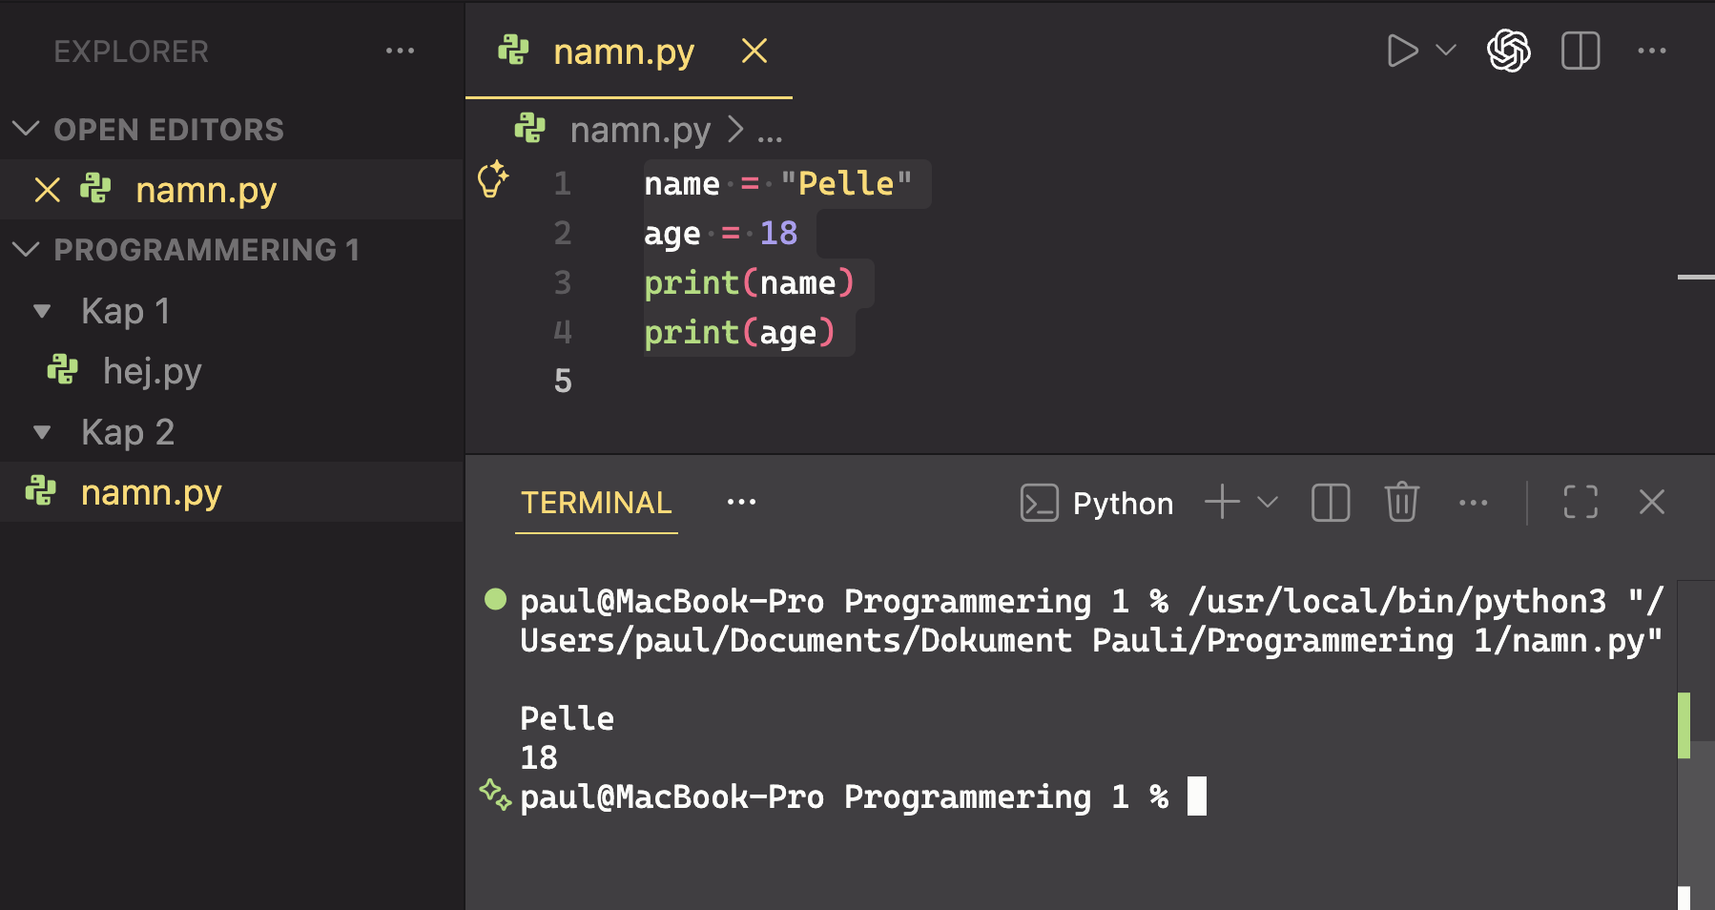Close the namn.py editor tab
The width and height of the screenshot is (1715, 910).
(x=754, y=51)
